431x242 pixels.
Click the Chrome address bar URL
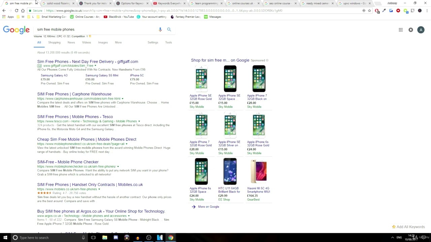point(164,10)
